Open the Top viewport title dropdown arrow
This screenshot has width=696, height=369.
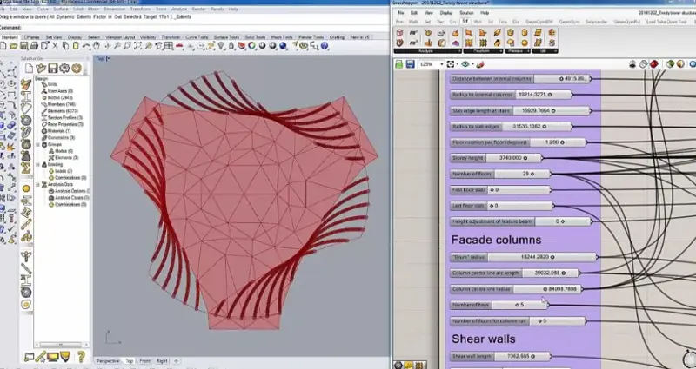[x=107, y=58]
